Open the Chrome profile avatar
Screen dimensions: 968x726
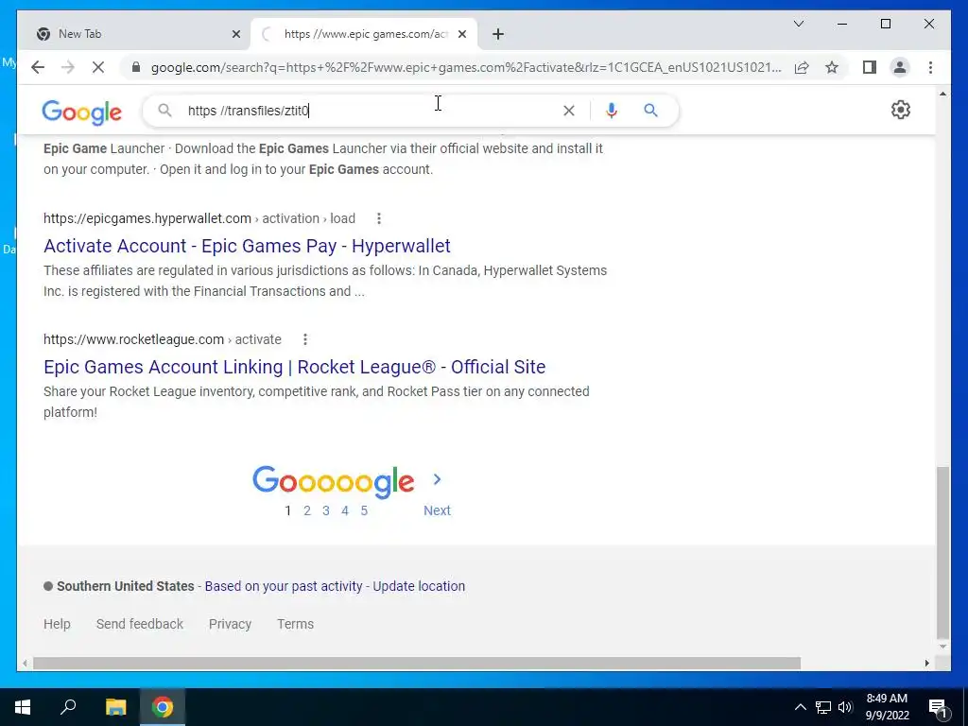point(900,67)
